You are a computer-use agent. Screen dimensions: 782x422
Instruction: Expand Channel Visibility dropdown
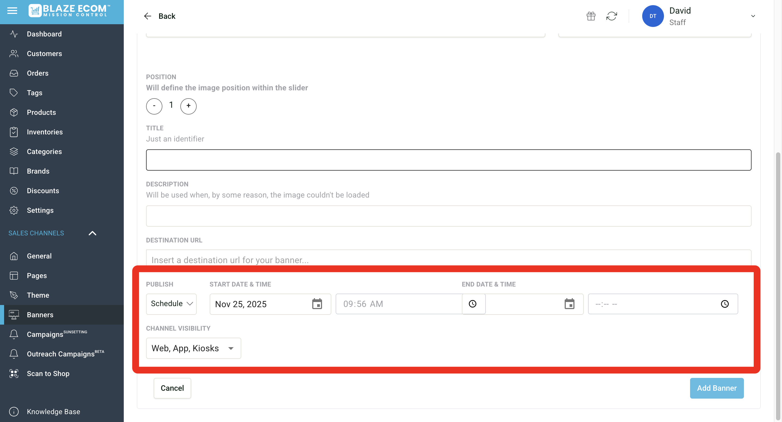point(193,348)
